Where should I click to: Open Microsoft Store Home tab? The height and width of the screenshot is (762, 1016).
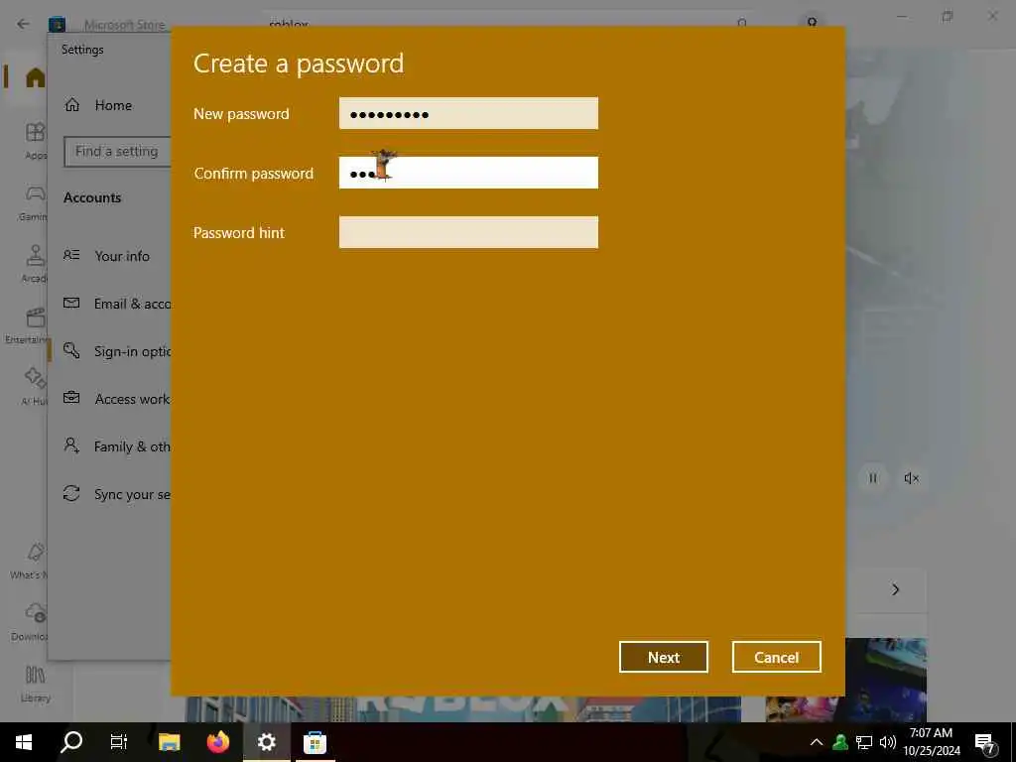click(x=35, y=77)
